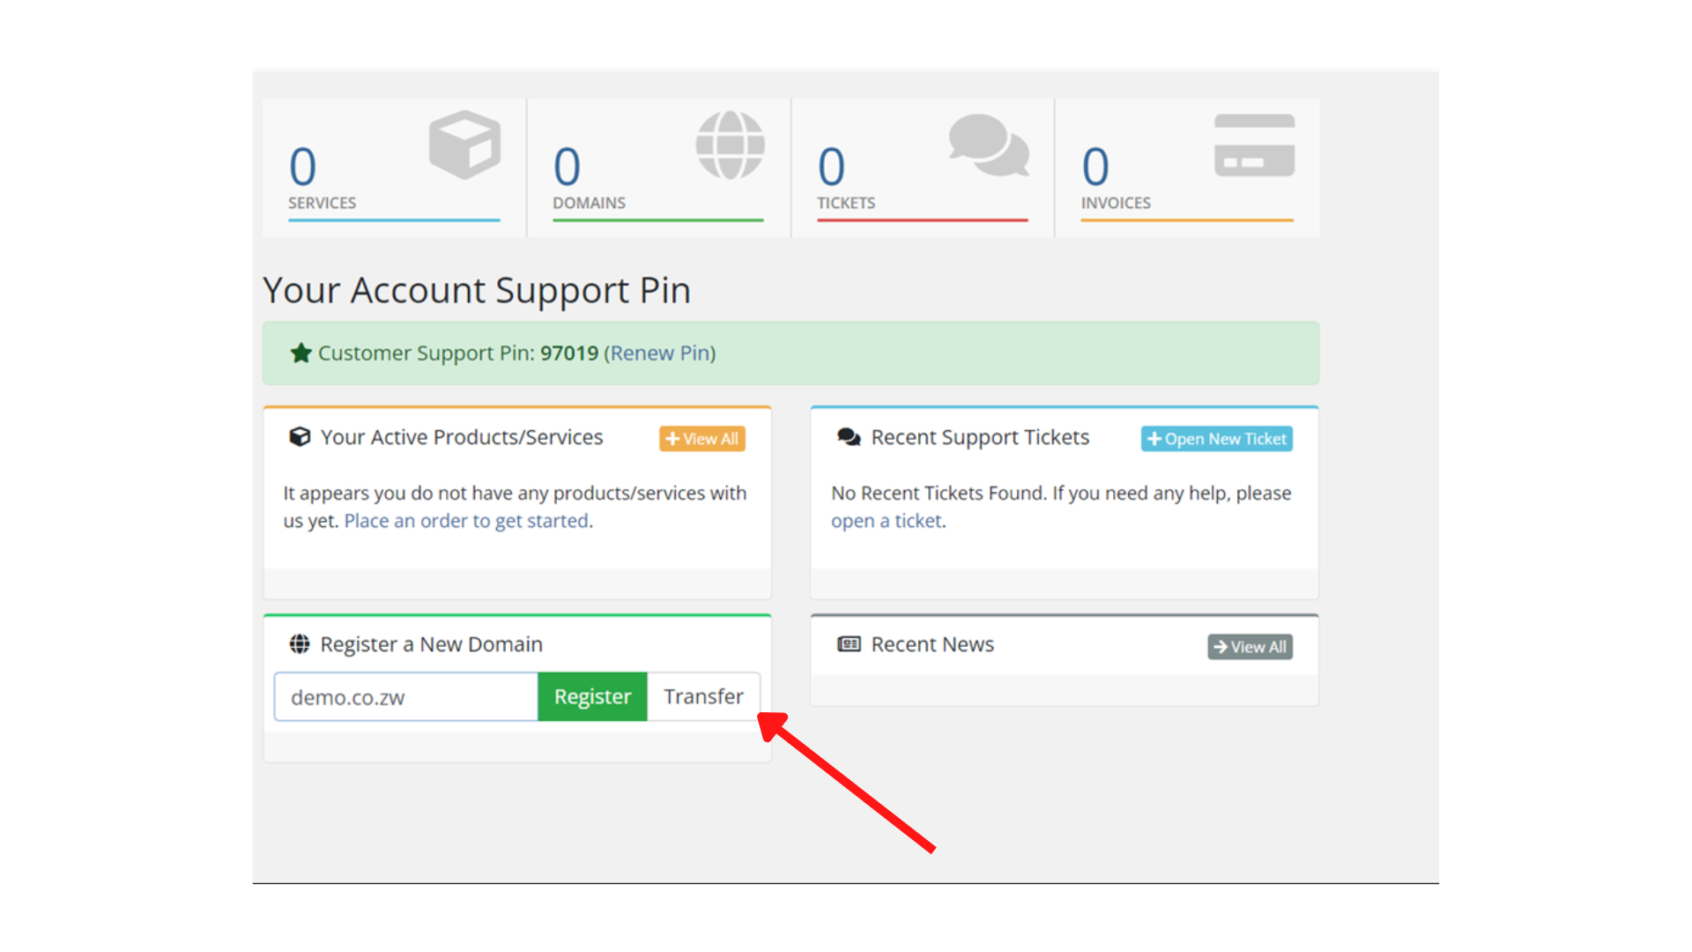Click the green star beside Customer Support Pin
Image resolution: width=1692 pixels, height=952 pixels.
pos(301,353)
